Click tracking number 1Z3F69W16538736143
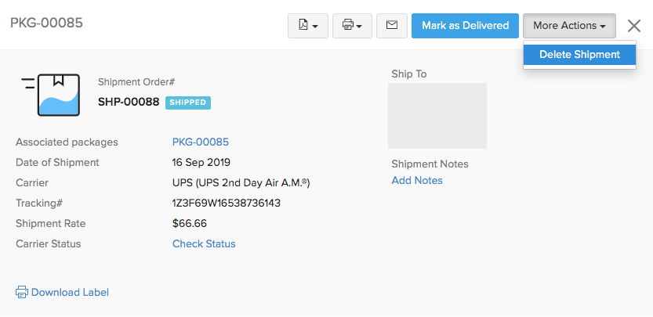The height and width of the screenshot is (317, 653). pyautogui.click(x=226, y=203)
